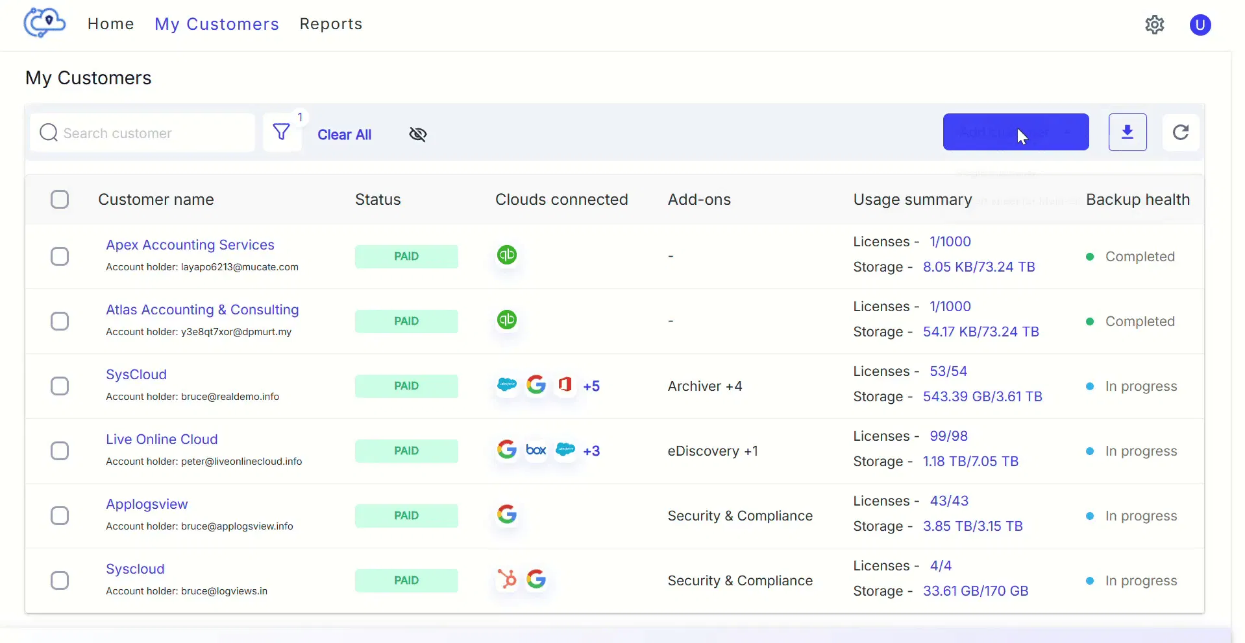Viewport: 1245px width, 643px height.
Task: Export the customer list via download icon
Action: 1128,132
